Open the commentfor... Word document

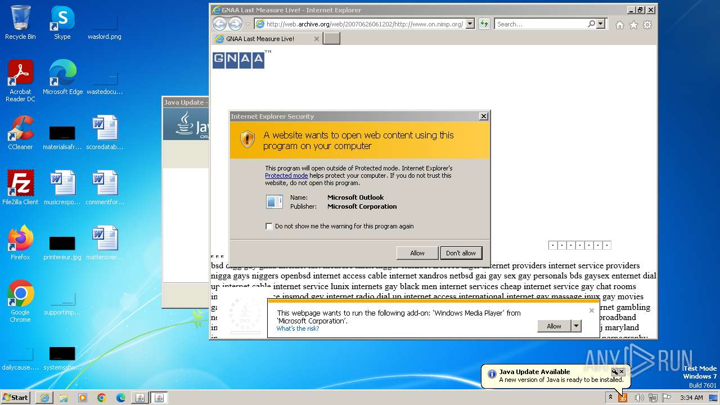point(105,188)
